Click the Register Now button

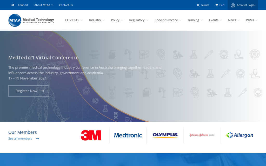(x=29, y=91)
